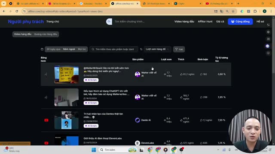Click the grid icon in the right sidebar
The width and height of the screenshot is (275, 154).
pos(268,39)
